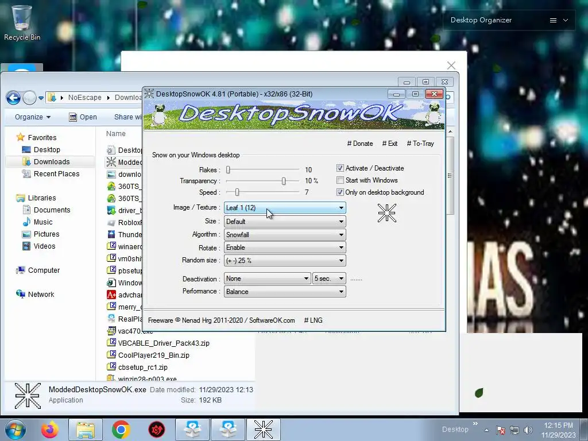Enable Start with Windows checkbox
The width and height of the screenshot is (588, 441).
pyautogui.click(x=340, y=180)
